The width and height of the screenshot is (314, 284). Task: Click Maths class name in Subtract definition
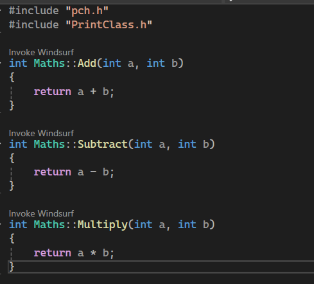[x=49, y=144]
